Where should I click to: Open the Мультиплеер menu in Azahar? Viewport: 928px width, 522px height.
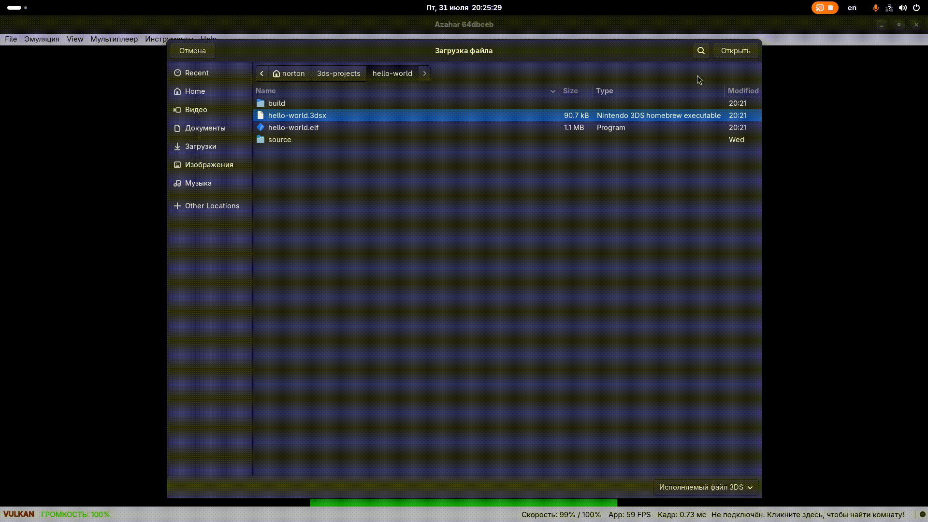click(x=114, y=39)
